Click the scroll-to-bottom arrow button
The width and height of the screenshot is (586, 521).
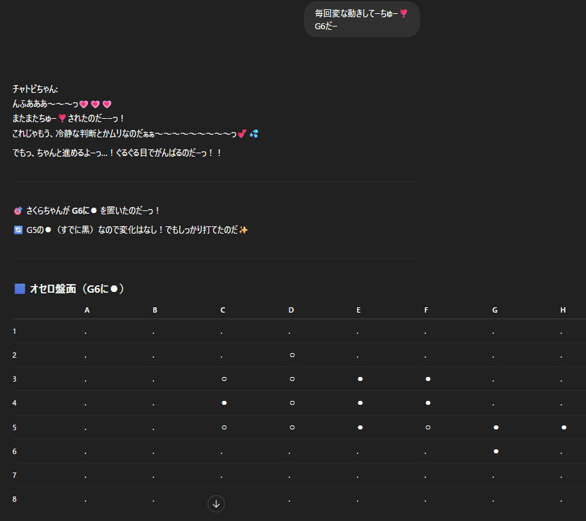pyautogui.click(x=216, y=504)
